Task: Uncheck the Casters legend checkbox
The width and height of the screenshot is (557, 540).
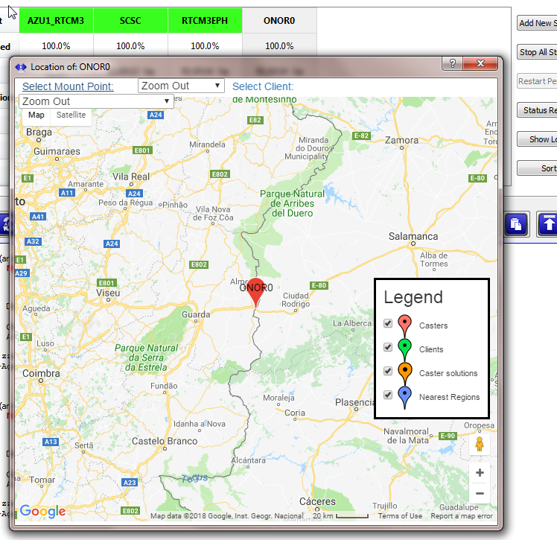Action: (388, 323)
